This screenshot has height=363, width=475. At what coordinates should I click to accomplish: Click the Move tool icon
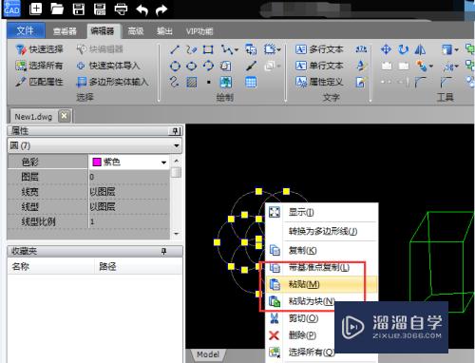point(386,49)
